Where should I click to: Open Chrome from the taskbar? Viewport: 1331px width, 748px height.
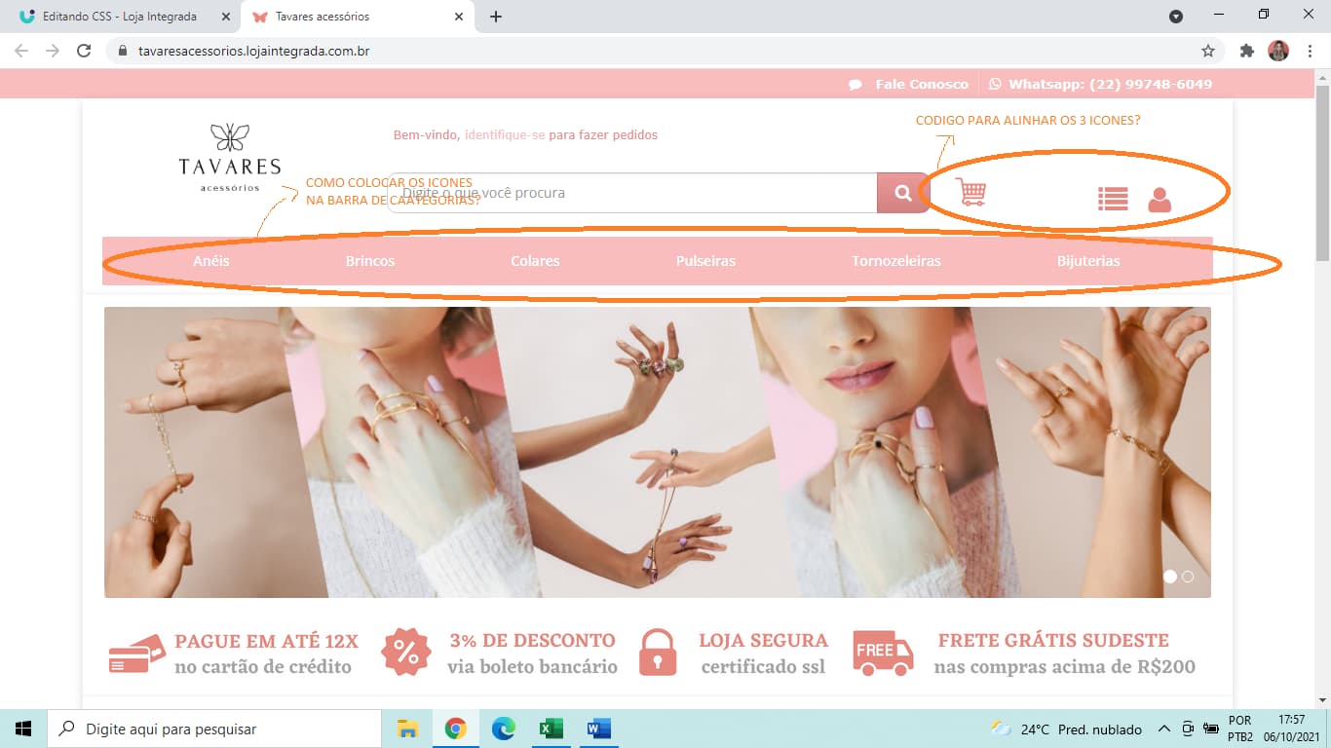(455, 729)
